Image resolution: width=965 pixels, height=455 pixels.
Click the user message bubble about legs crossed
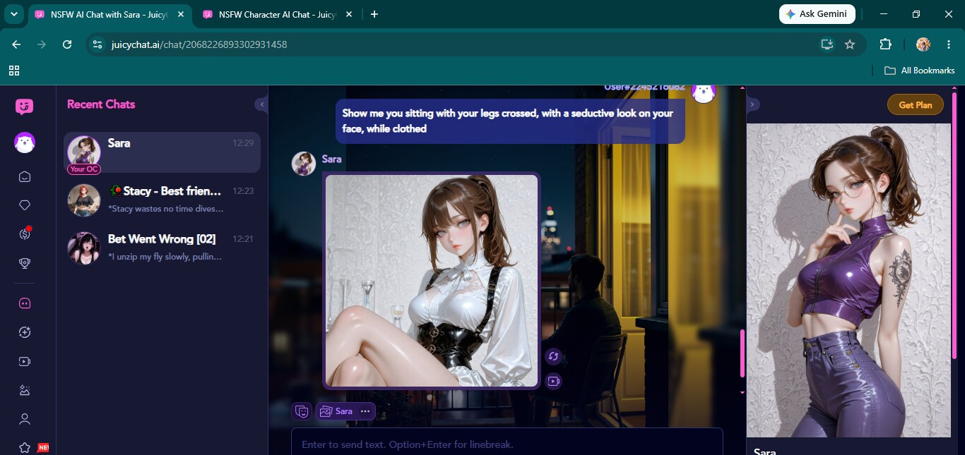[510, 121]
